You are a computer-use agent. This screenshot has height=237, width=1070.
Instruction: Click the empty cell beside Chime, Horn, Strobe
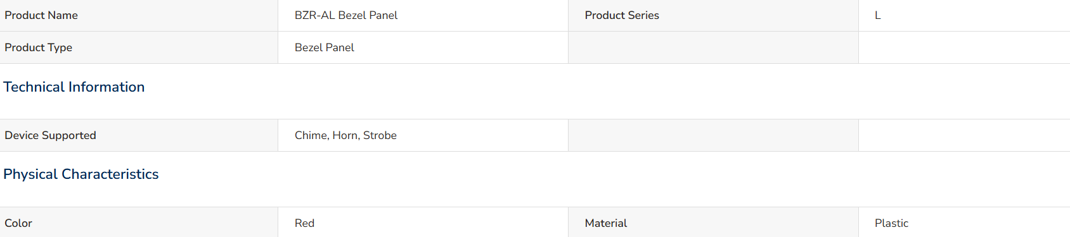[x=713, y=135]
